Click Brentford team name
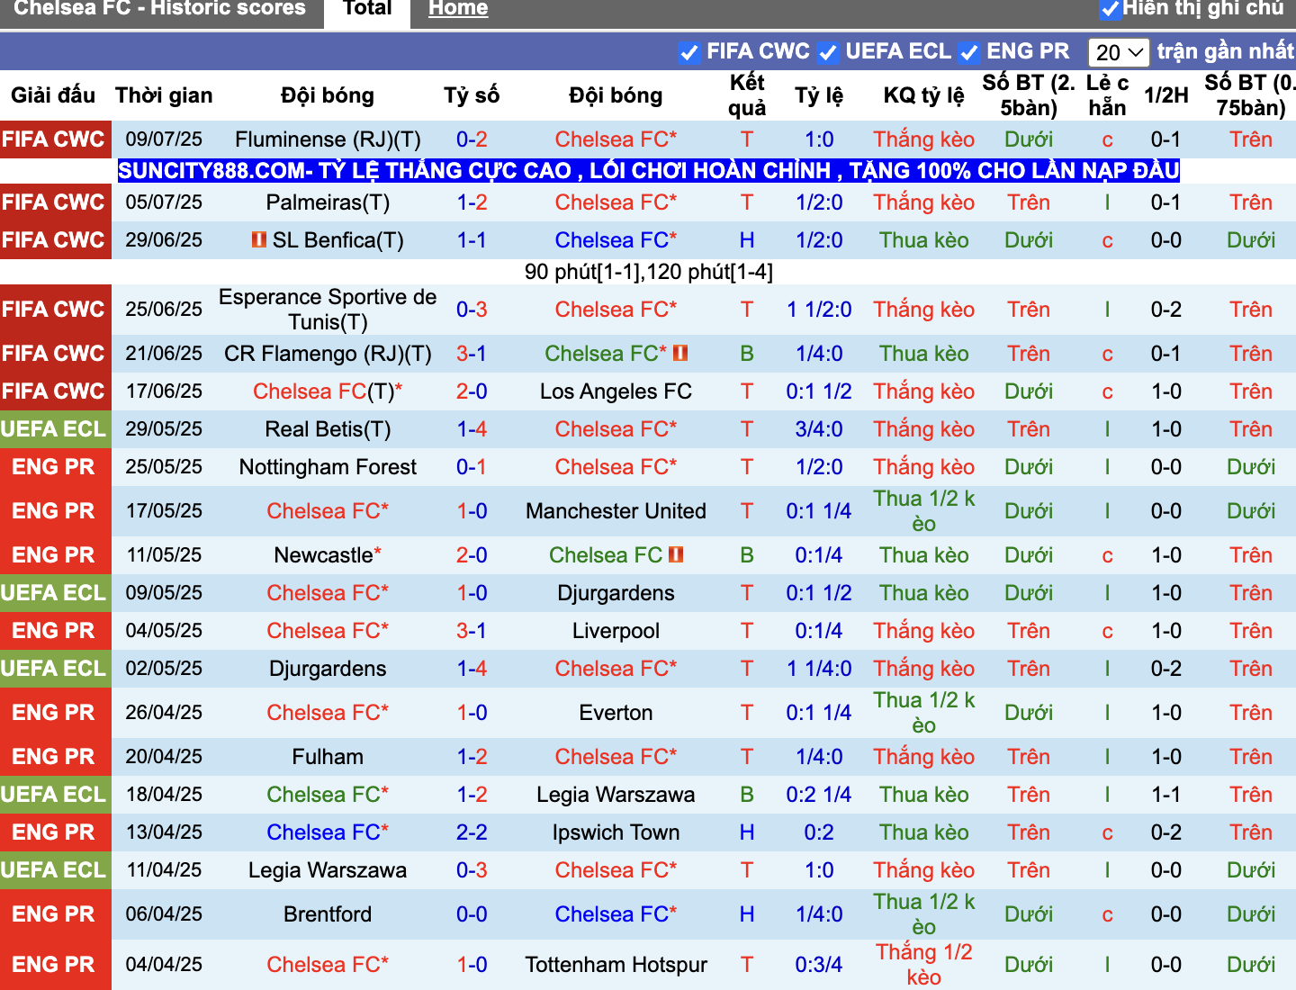This screenshot has height=990, width=1296. pyautogui.click(x=328, y=914)
